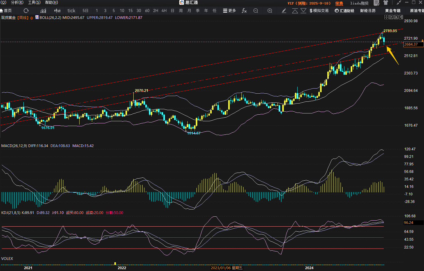Zoom out the chart with minus magnifier
This screenshot has height=271, width=424.
pos(256,11)
